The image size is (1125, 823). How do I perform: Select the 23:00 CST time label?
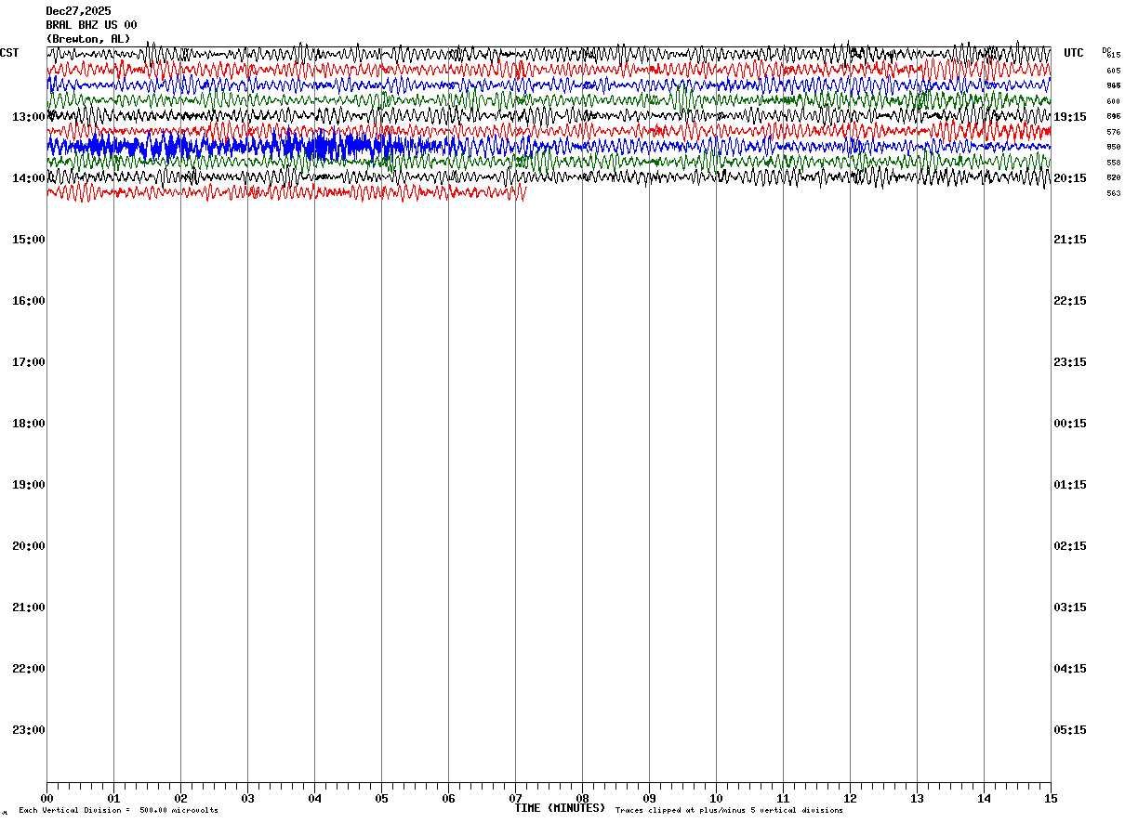29,730
